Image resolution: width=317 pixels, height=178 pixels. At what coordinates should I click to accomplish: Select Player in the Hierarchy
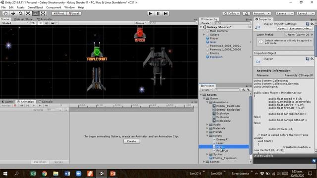pos(214,39)
